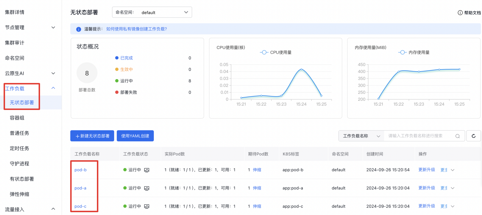Click the help document info icon
The height and width of the screenshot is (215, 482).
coord(460,13)
